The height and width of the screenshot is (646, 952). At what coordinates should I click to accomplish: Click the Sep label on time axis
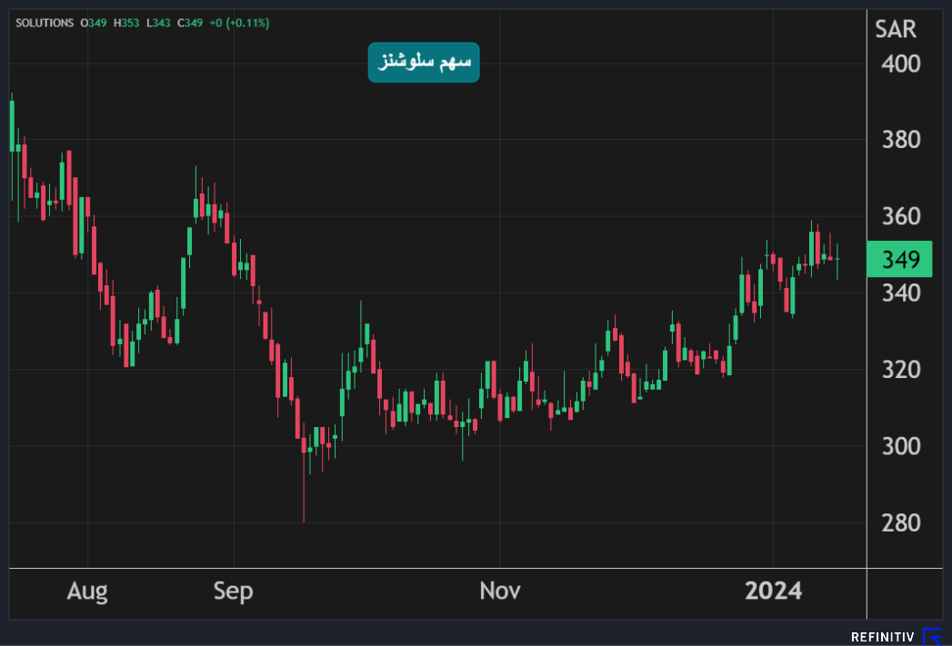(233, 591)
